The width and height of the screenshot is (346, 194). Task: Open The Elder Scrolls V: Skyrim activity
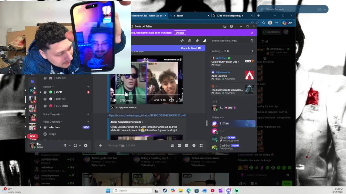[x=232, y=90]
